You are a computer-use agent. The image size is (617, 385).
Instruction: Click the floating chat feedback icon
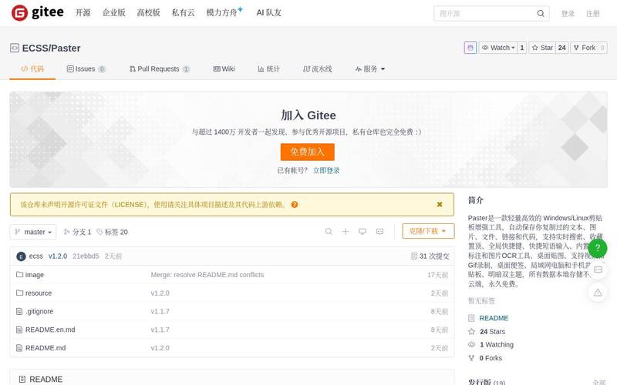pos(598,270)
